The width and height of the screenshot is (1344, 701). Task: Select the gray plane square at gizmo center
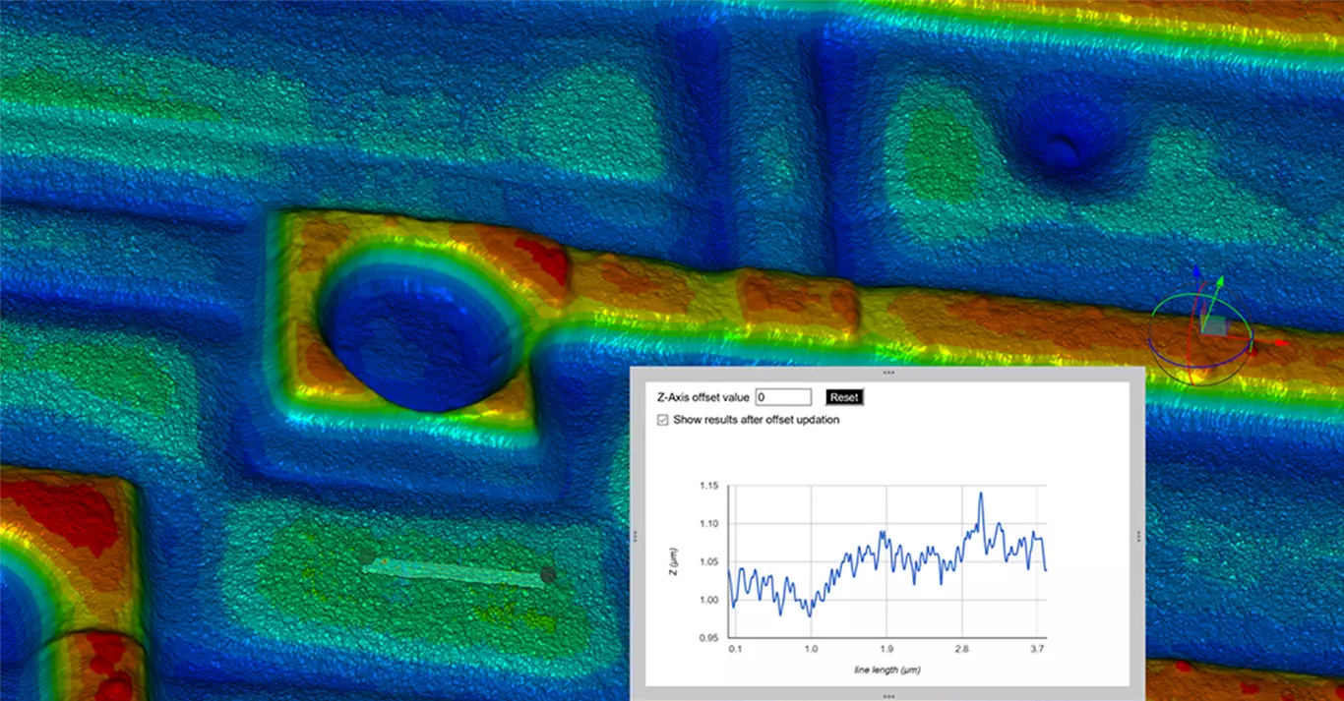tap(1216, 326)
